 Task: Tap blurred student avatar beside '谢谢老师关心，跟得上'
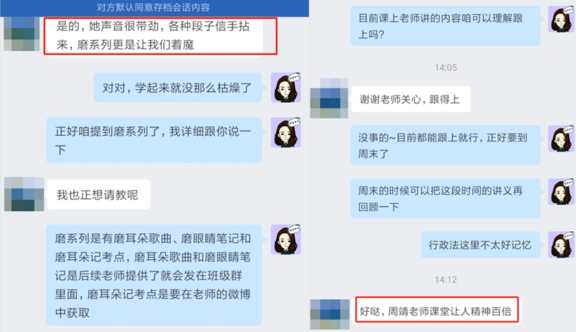click(329, 98)
